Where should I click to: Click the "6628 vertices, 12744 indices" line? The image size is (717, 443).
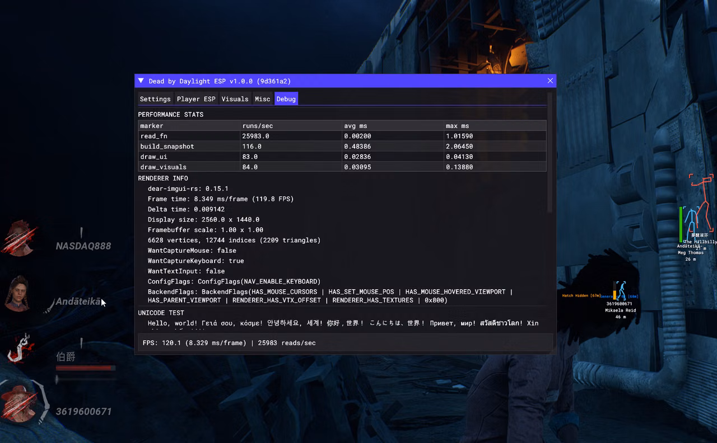[x=234, y=240]
